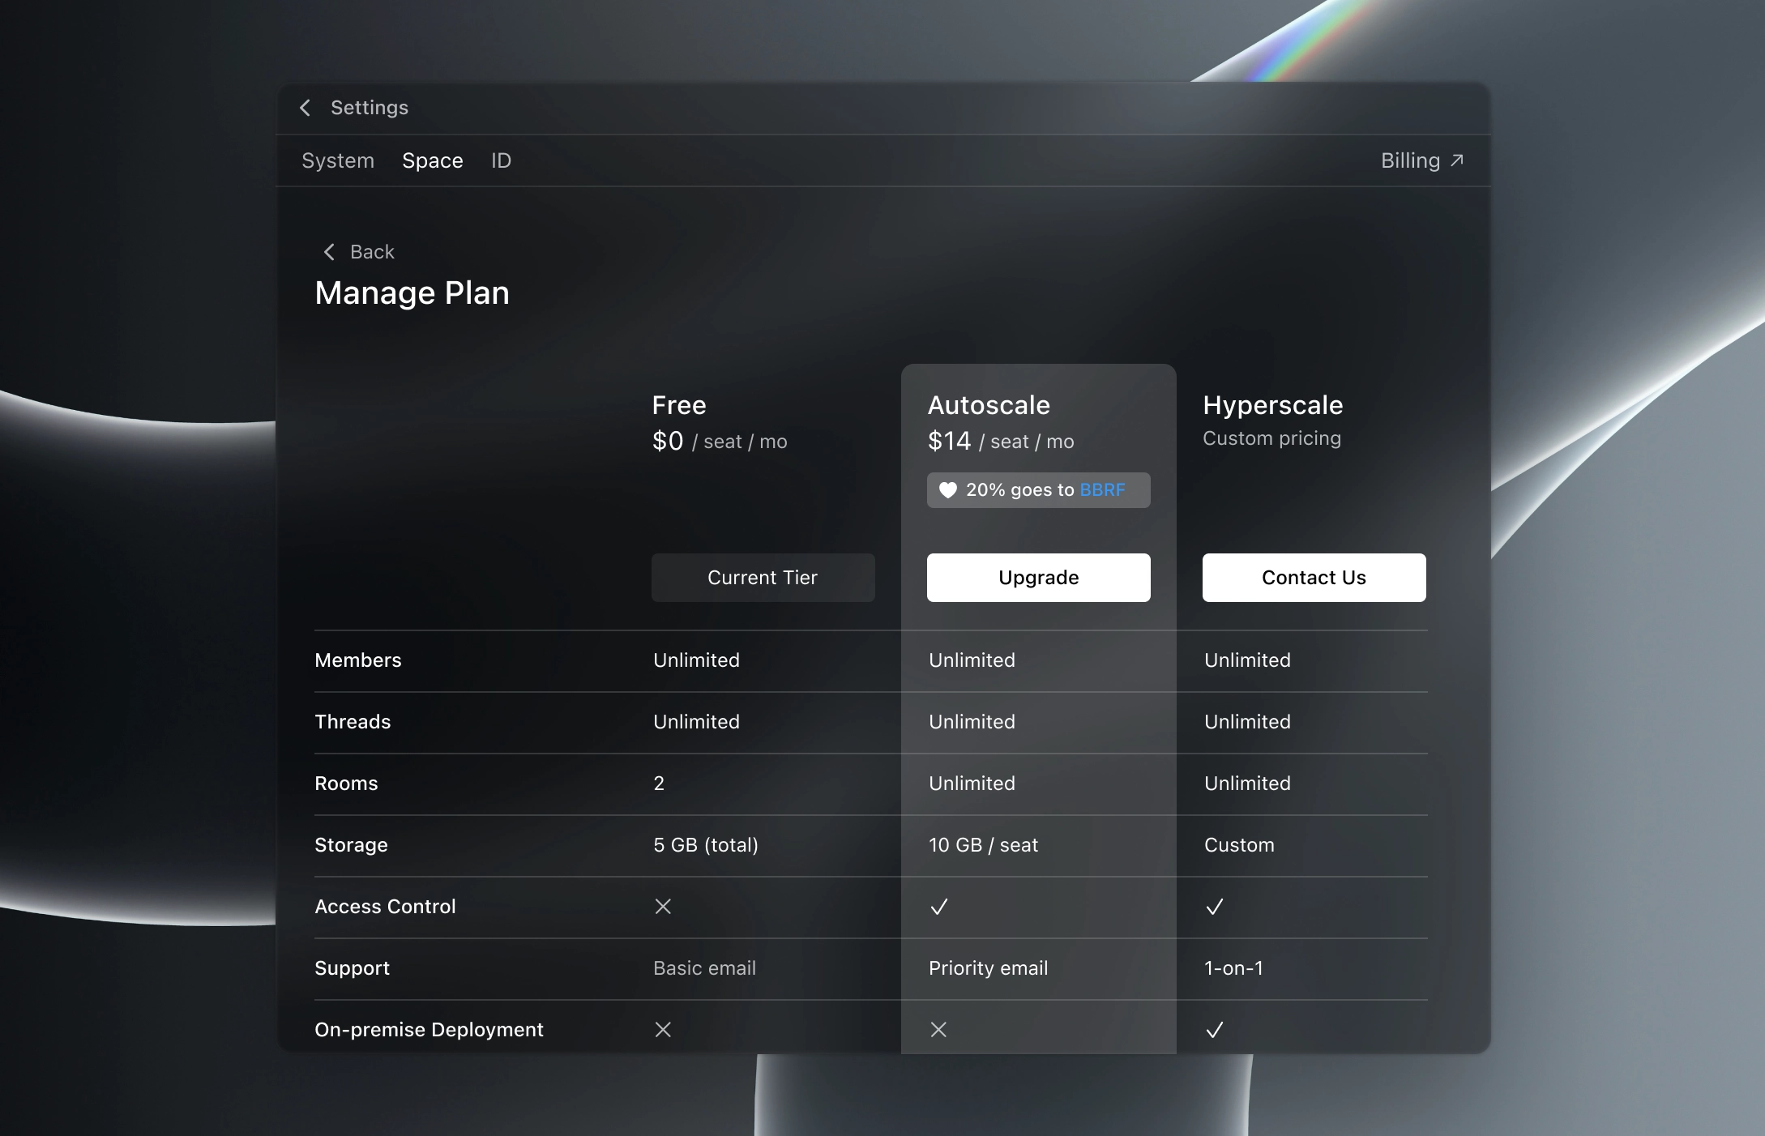Click Unlimited Members under Free
Viewport: 1765px width, 1136px height.
tap(696, 660)
